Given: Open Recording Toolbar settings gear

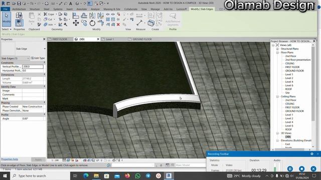Looking at the screenshot, I should (x=312, y=154).
